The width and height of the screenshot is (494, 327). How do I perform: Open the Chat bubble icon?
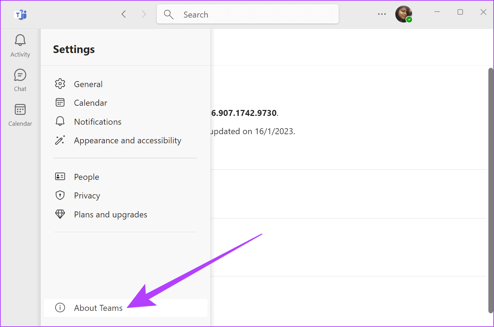click(x=20, y=75)
